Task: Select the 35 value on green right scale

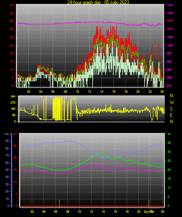Action: [169, 143]
